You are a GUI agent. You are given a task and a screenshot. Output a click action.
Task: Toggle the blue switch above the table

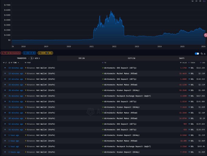[x=197, y=54]
